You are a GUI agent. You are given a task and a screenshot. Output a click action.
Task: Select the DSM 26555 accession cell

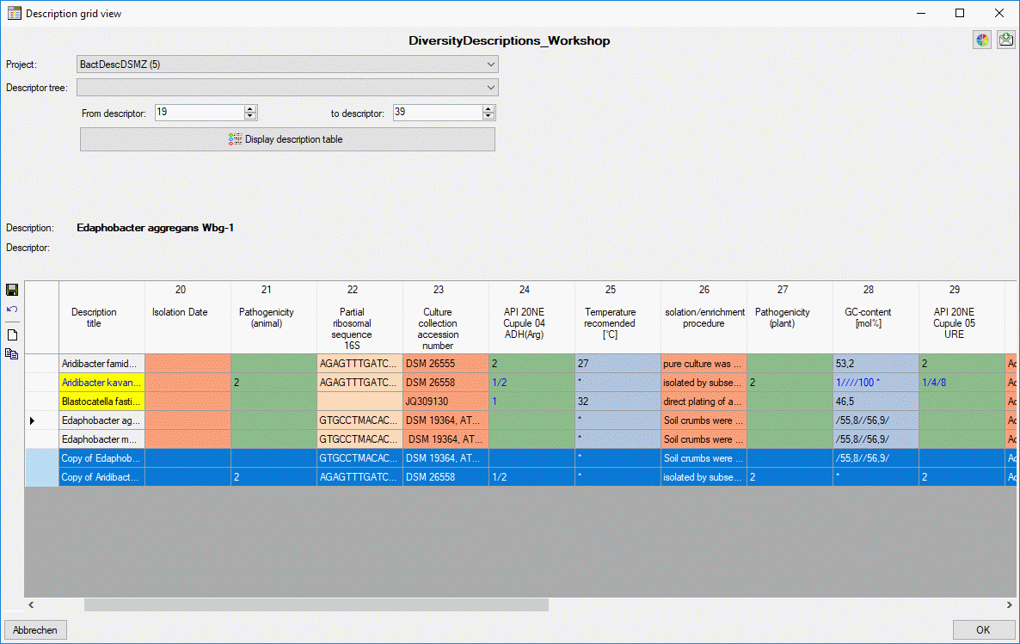(x=445, y=364)
